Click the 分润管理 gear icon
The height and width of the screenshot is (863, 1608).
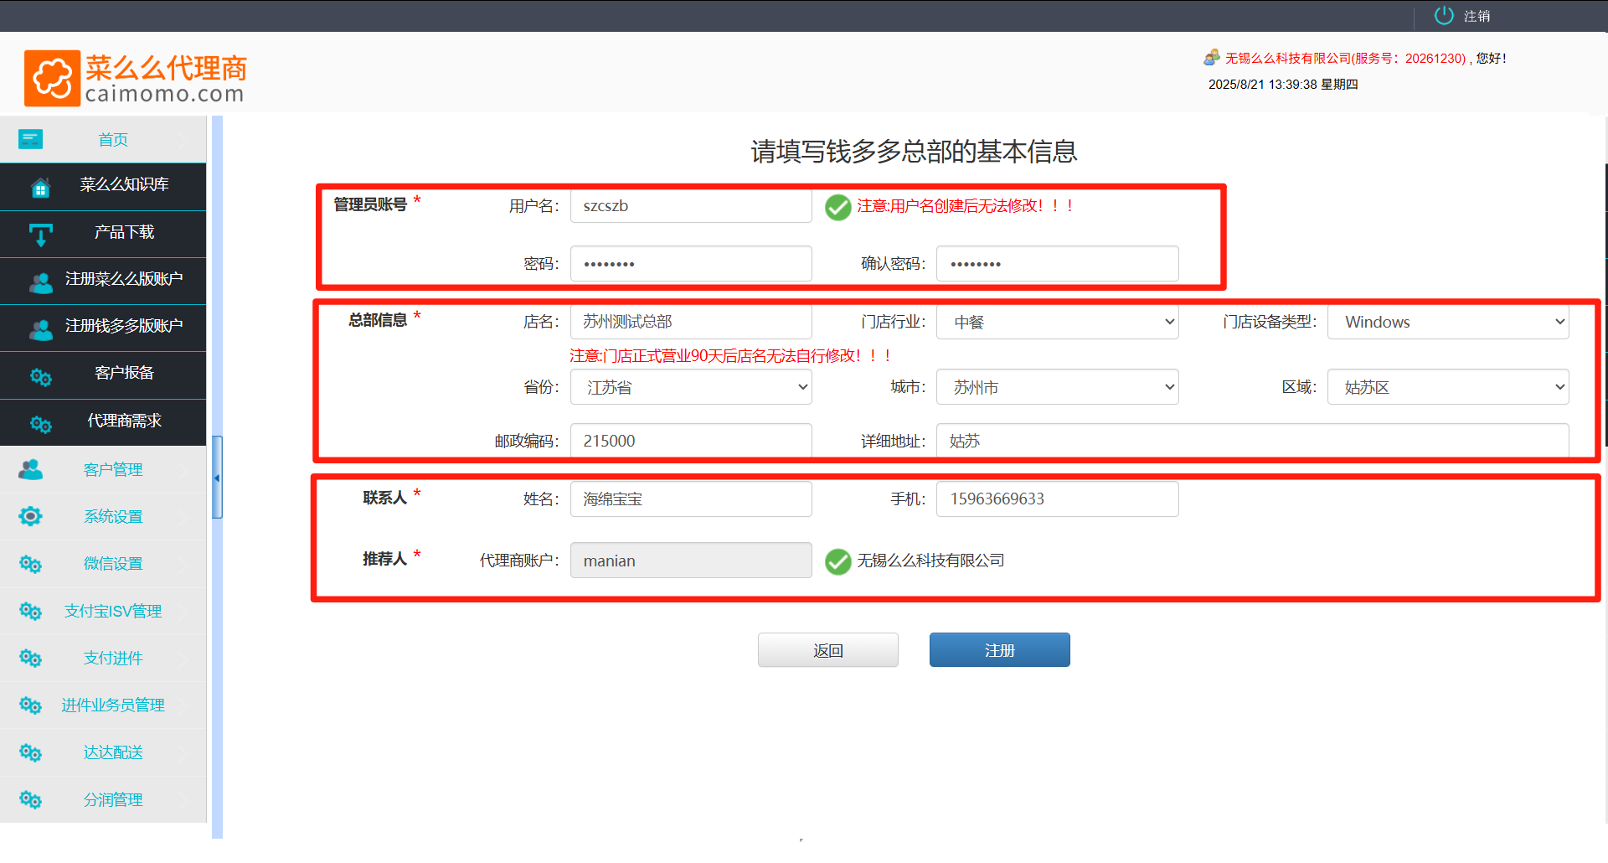31,799
